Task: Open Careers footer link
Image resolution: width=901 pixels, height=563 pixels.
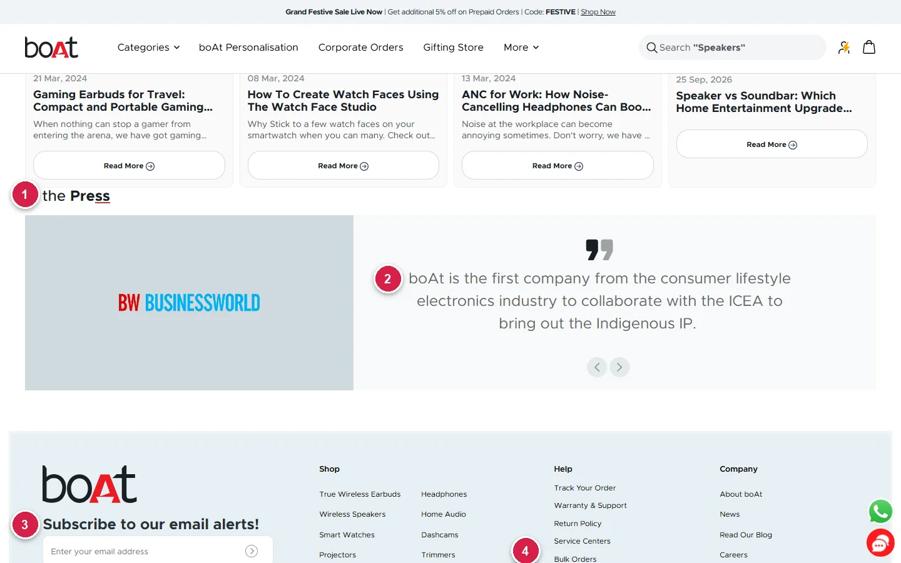Action: (x=733, y=555)
